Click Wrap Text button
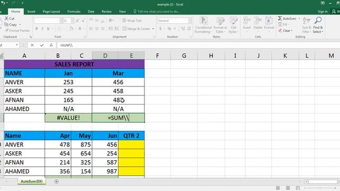The width and height of the screenshot is (340, 191). tap(132, 21)
